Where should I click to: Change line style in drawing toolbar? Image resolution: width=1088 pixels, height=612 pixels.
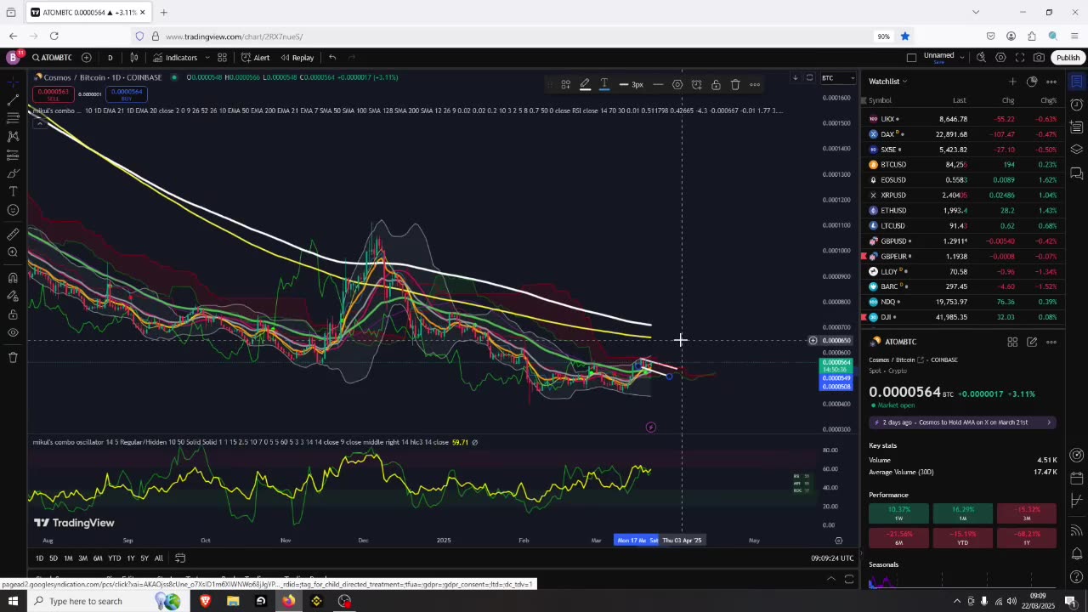pos(658,85)
